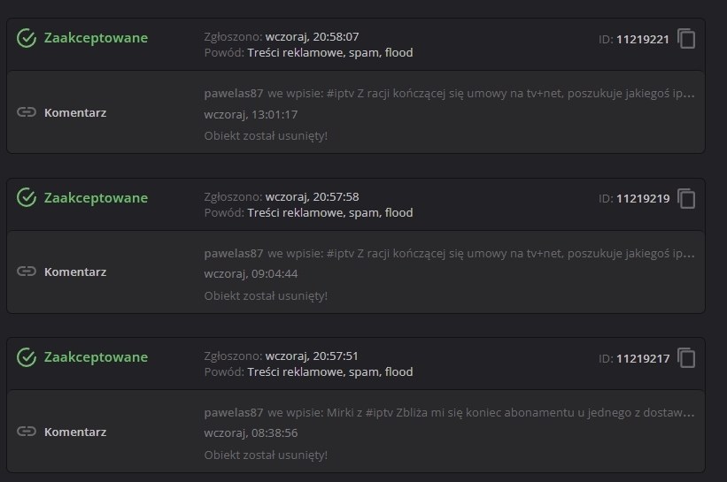Copy report ID 11219221 using copy icon
The height and width of the screenshot is (482, 727).
point(686,39)
